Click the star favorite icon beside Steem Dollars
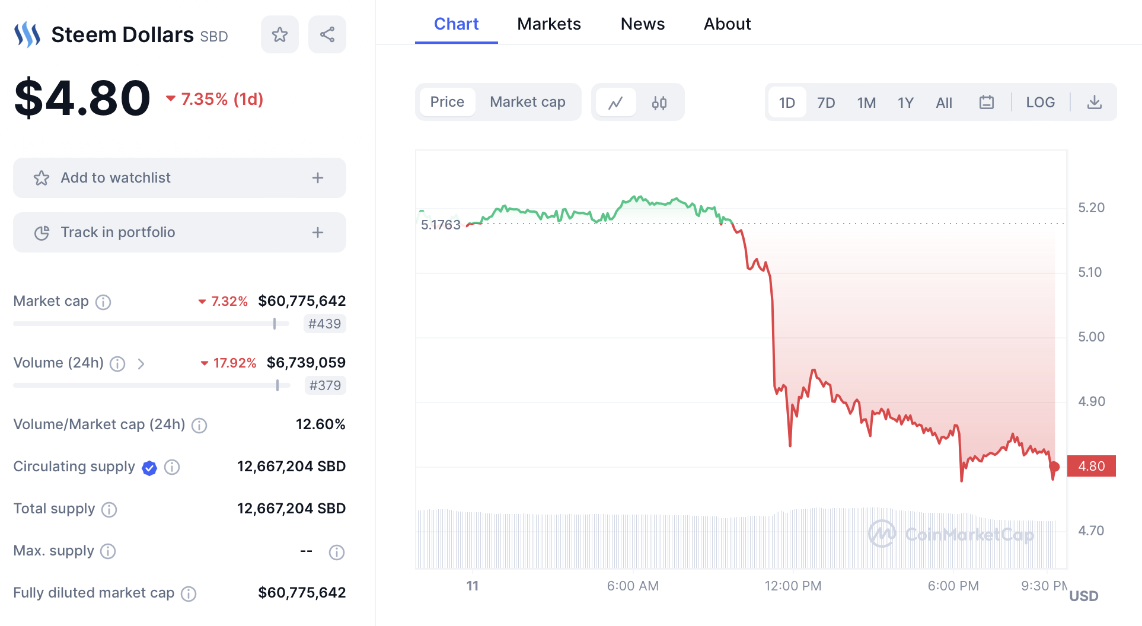This screenshot has width=1142, height=626. tap(280, 34)
